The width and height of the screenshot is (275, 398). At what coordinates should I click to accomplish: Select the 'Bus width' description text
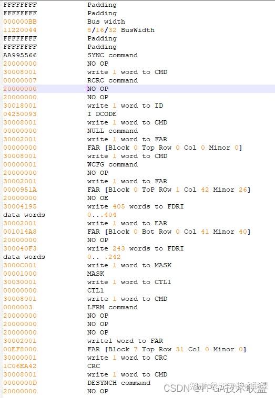tap(106, 22)
